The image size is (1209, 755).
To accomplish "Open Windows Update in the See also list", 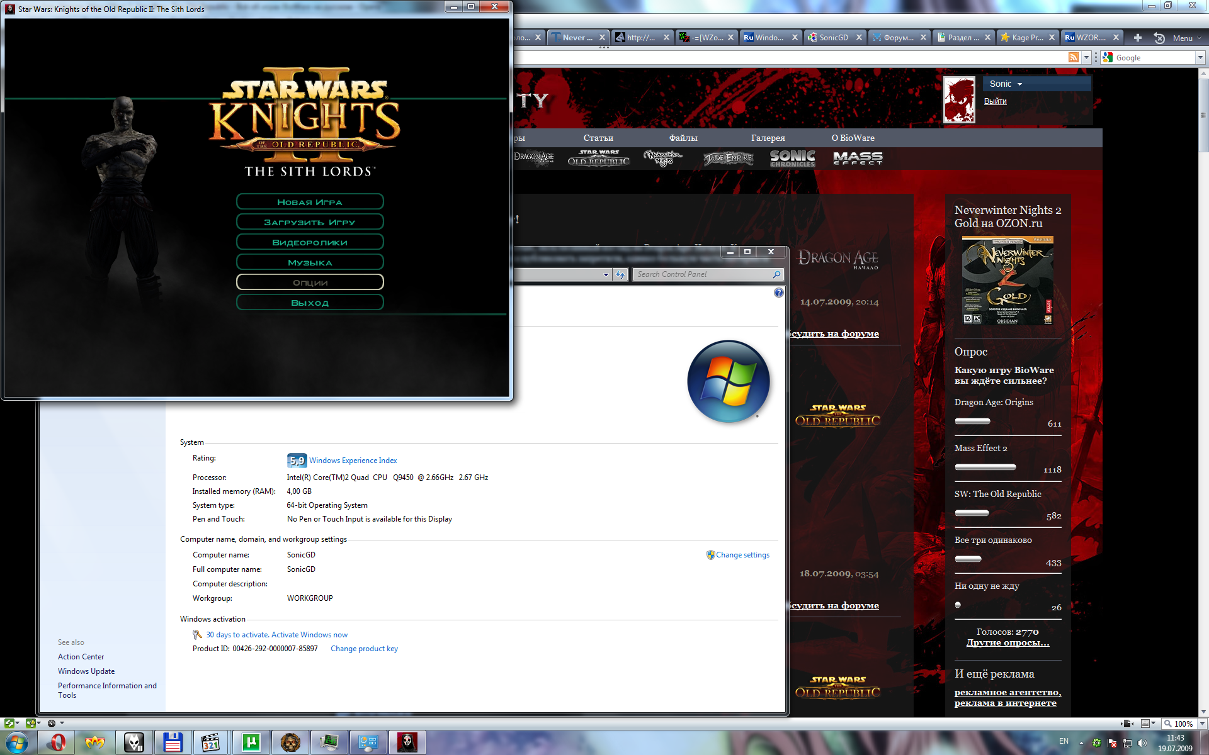I will pyautogui.click(x=86, y=671).
